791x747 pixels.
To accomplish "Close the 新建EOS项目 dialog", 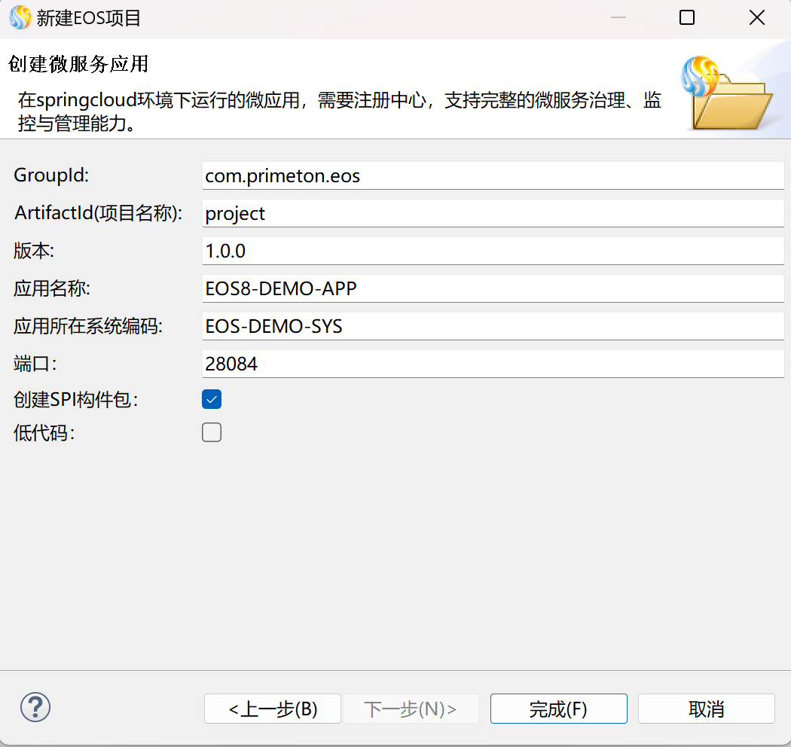I will pyautogui.click(x=756, y=18).
